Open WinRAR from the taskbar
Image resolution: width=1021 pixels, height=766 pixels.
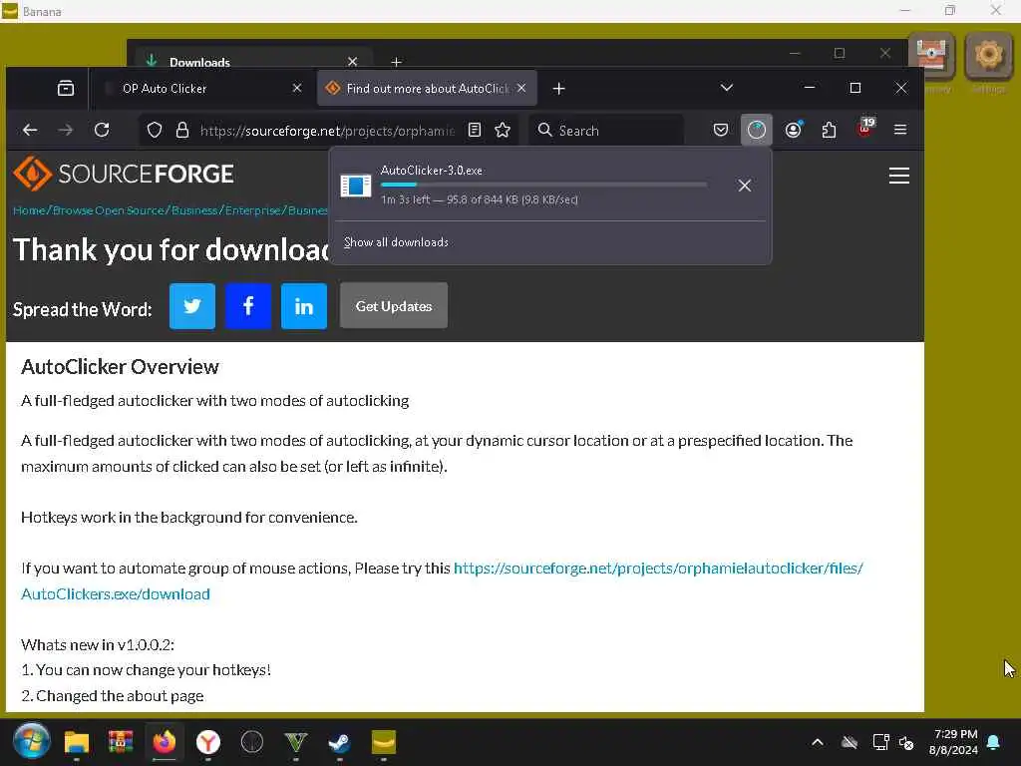click(121, 742)
